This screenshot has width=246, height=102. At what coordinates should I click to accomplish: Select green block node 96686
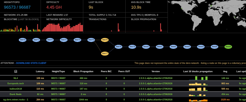click(x=228, y=47)
